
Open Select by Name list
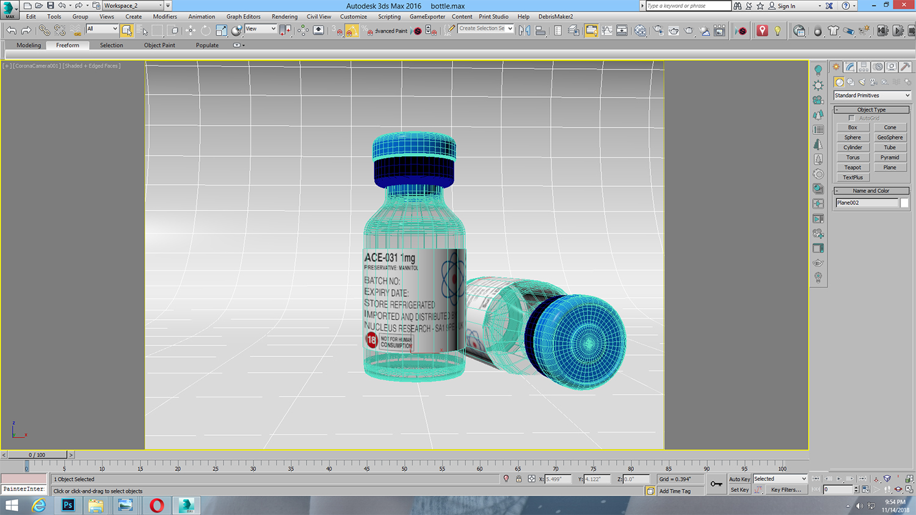(142, 30)
